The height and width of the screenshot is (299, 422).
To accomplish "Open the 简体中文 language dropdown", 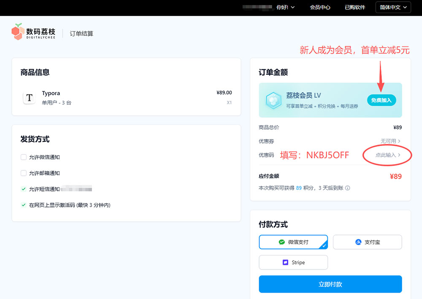I will (x=393, y=7).
